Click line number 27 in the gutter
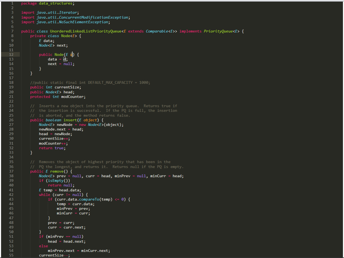 pos(11,124)
